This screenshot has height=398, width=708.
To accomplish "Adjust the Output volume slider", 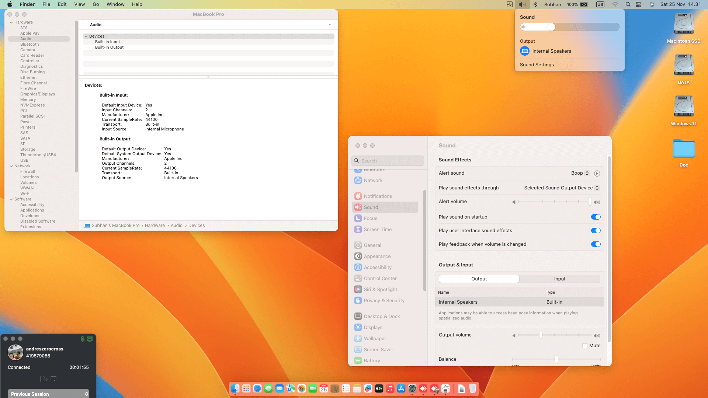I will [555, 335].
